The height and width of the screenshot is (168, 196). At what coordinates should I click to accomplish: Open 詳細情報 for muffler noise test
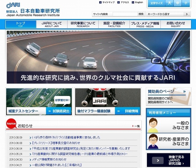(x=128, y=111)
